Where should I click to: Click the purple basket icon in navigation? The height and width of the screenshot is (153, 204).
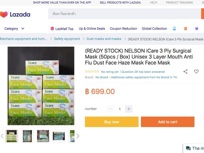coord(197,29)
